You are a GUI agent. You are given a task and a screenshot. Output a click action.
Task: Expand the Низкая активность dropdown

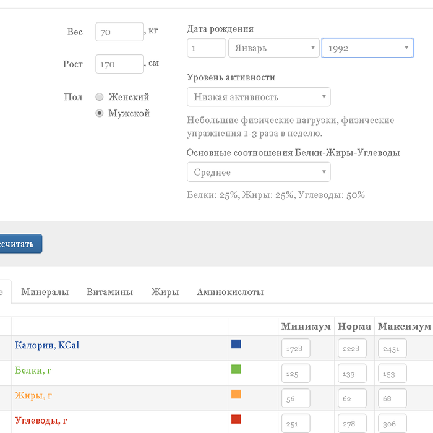click(259, 97)
